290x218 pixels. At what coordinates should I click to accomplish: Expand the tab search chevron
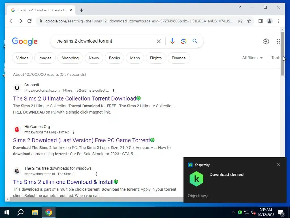(x=239, y=7)
